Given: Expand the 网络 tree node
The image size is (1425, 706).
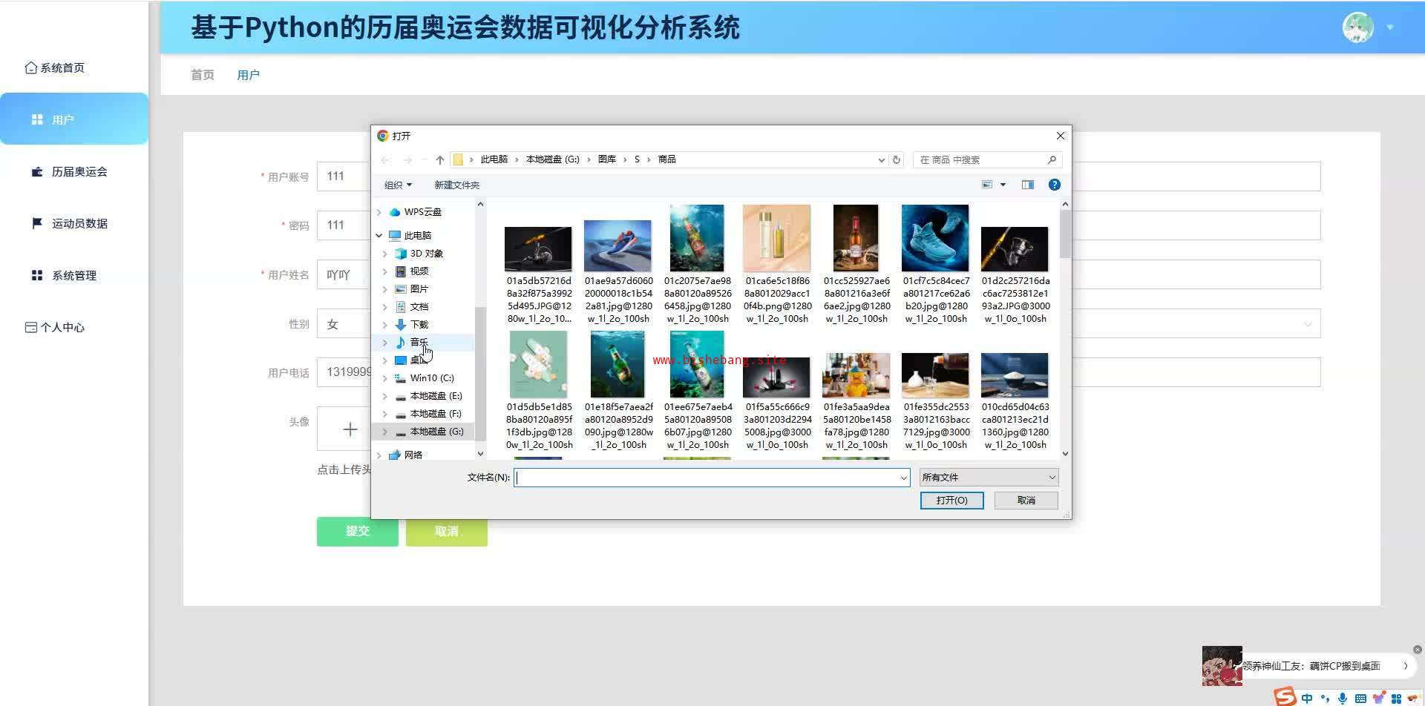Looking at the screenshot, I should 379,455.
